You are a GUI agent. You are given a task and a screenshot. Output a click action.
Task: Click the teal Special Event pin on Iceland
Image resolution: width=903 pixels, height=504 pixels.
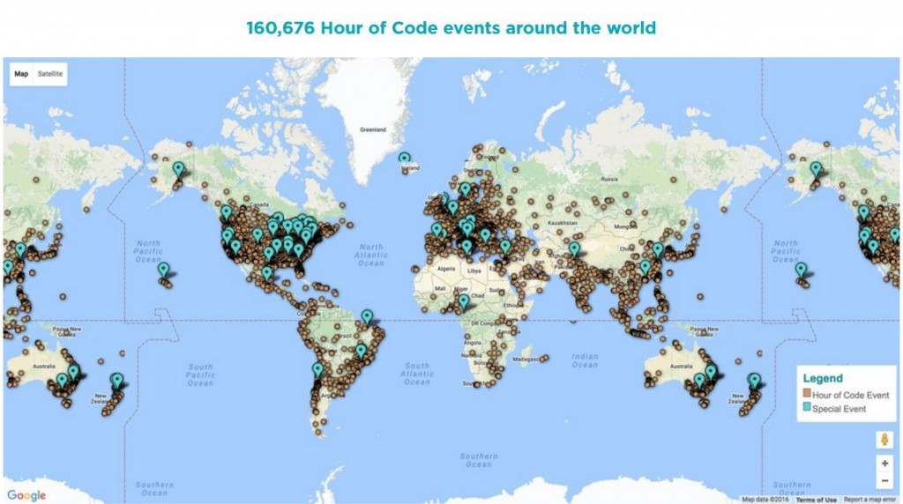(x=405, y=159)
